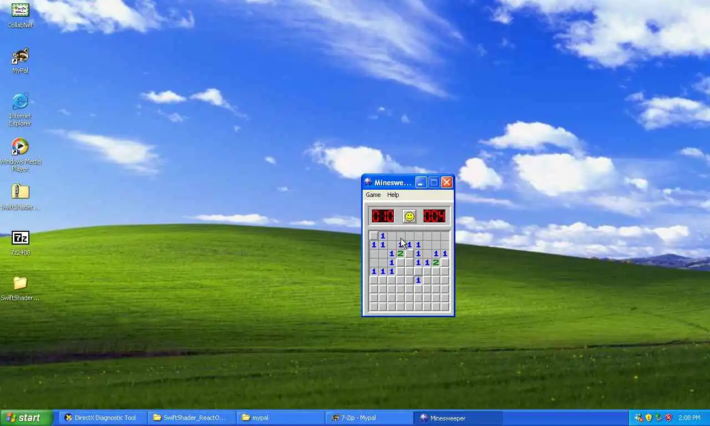Open the Game menu in Minesweeper
Viewport: 710px width, 426px height.
tap(373, 195)
